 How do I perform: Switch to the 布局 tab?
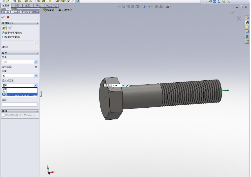(x=17, y=6)
